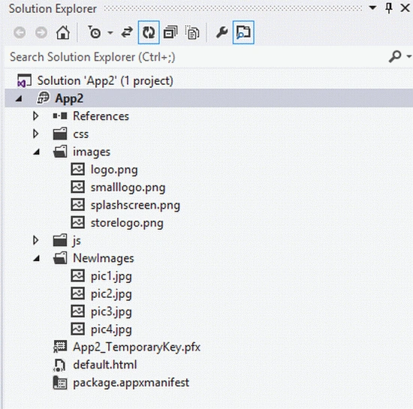This screenshot has height=409, width=413.
Task: Click the Forward navigation arrow
Action: coord(41,33)
